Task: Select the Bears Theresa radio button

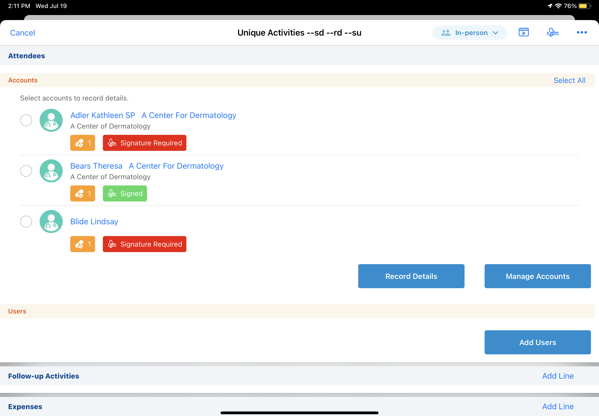Action: [x=26, y=171]
